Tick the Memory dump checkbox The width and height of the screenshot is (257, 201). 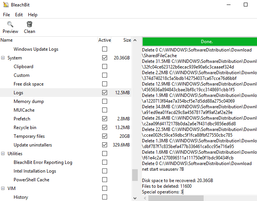click(x=104, y=101)
